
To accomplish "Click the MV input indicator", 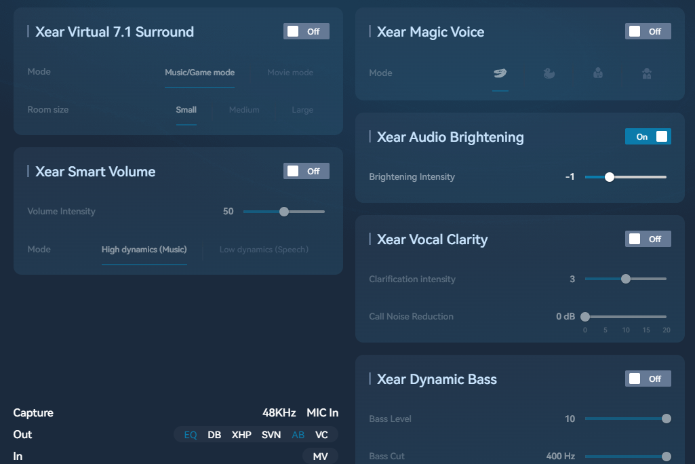I will click(321, 457).
